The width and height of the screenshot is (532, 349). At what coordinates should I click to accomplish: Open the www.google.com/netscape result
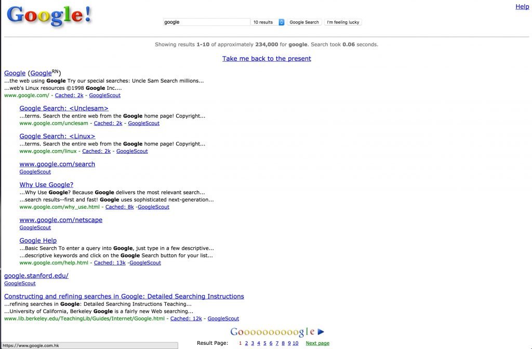[x=61, y=220]
